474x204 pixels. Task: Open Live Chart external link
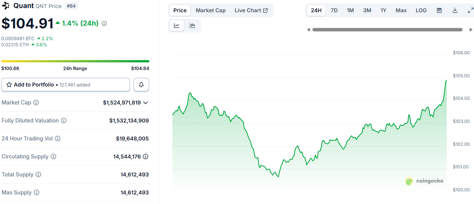coord(251,10)
